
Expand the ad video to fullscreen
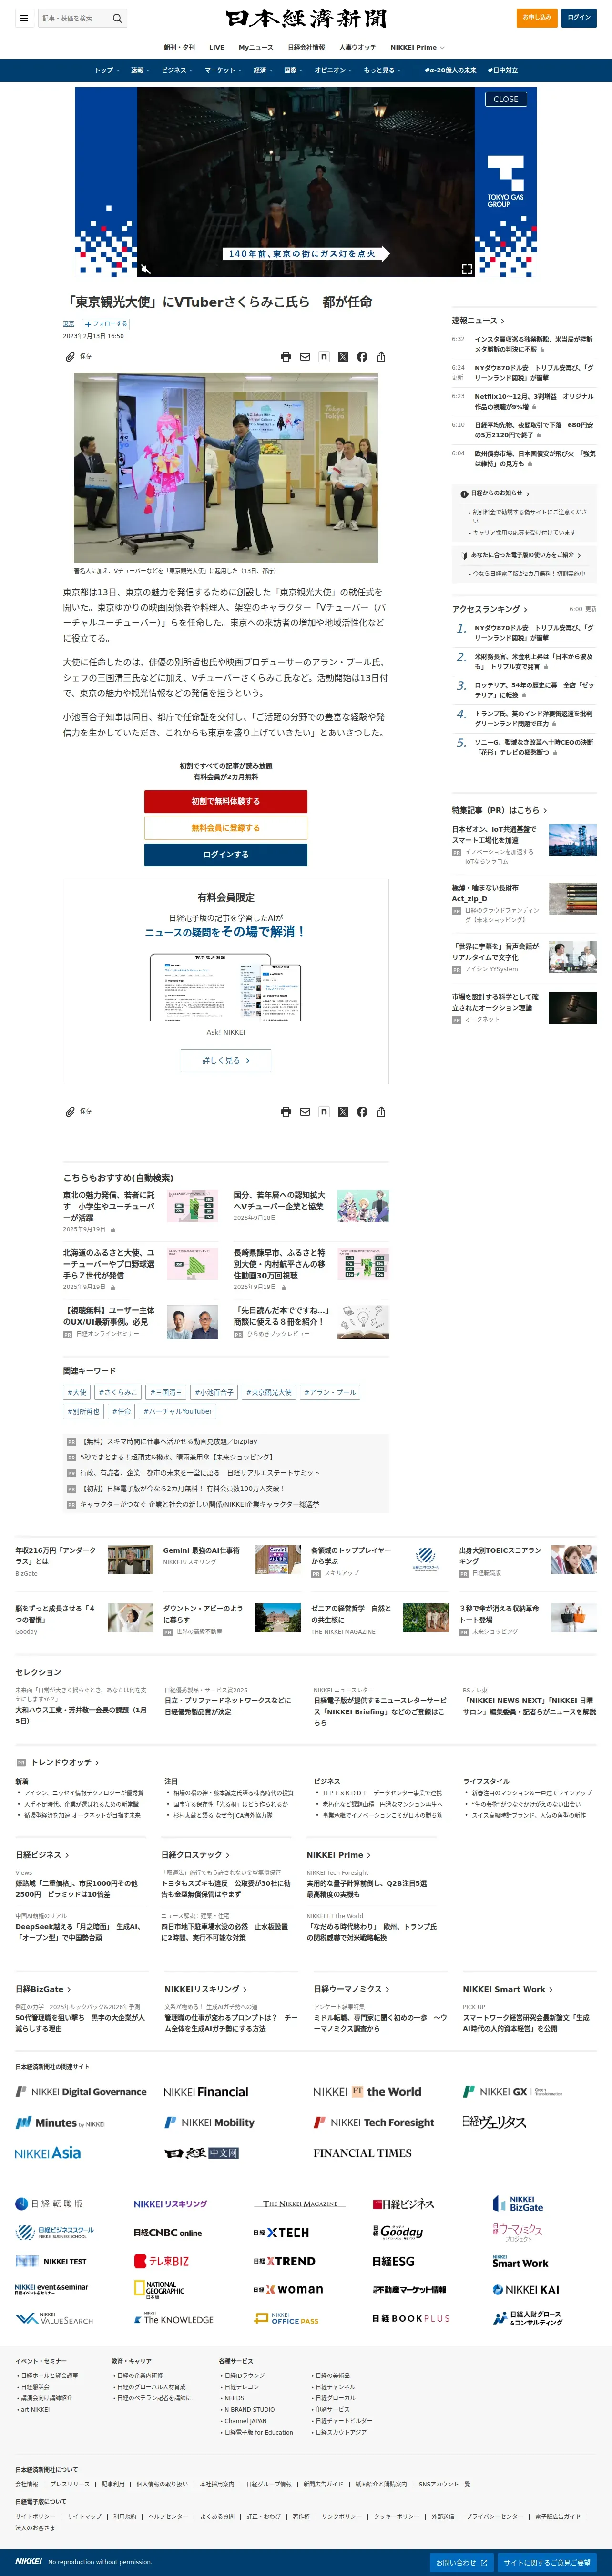pyautogui.click(x=467, y=269)
